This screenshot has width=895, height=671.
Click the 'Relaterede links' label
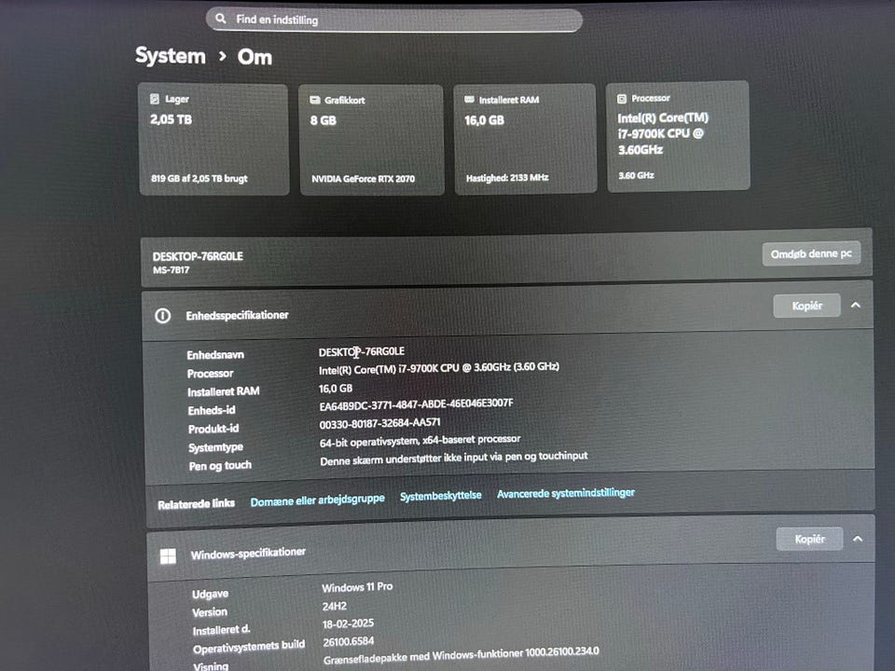point(197,504)
